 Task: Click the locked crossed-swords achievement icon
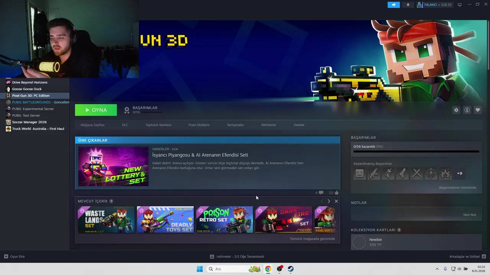(416, 174)
